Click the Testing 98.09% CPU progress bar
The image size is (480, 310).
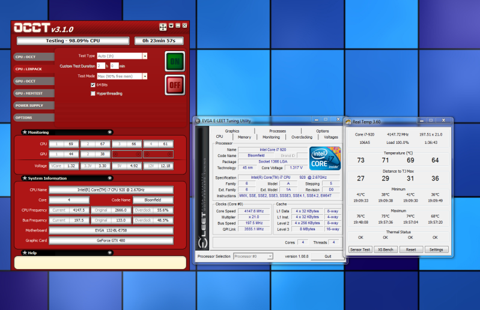point(73,41)
